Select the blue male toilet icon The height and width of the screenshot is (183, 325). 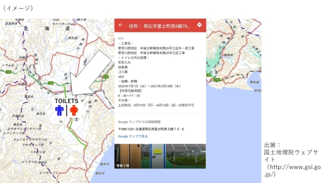59,110
